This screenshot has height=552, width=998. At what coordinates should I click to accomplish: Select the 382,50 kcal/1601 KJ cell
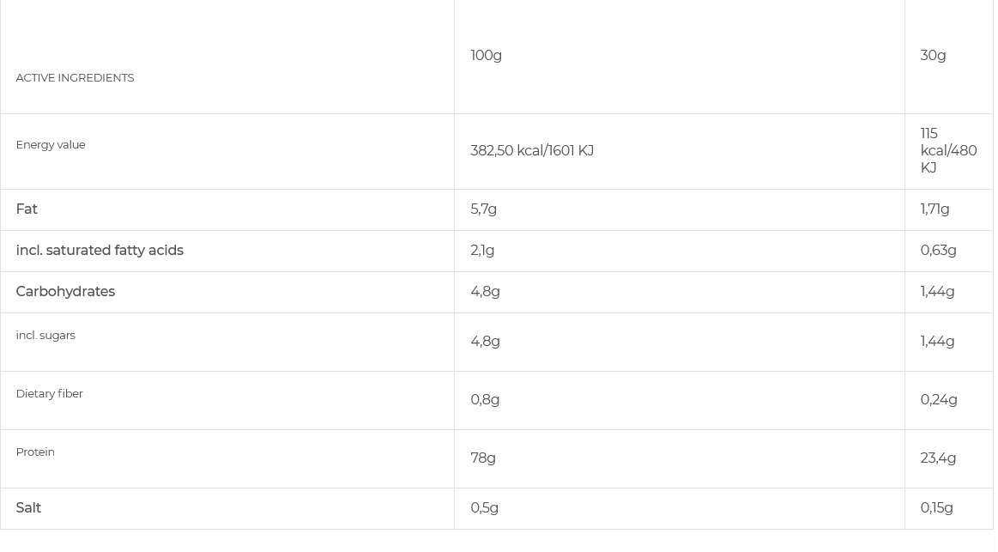tap(531, 151)
